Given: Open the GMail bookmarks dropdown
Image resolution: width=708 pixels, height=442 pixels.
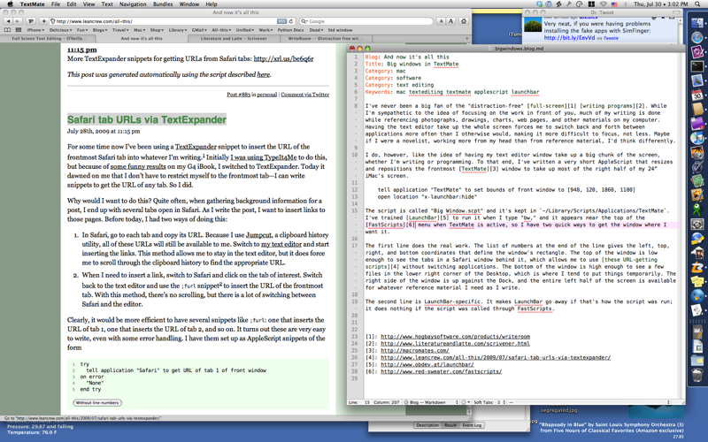Looking at the screenshot, I should coord(199,30).
